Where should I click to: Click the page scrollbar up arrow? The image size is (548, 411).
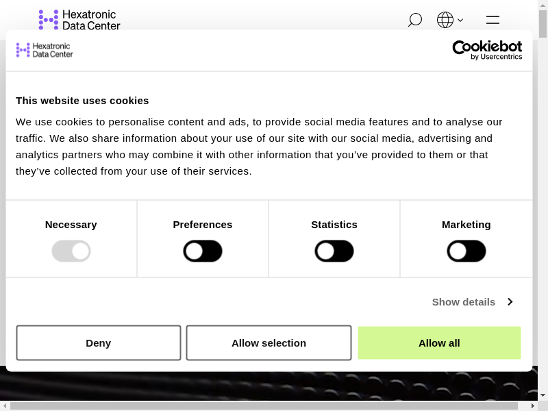point(543,5)
